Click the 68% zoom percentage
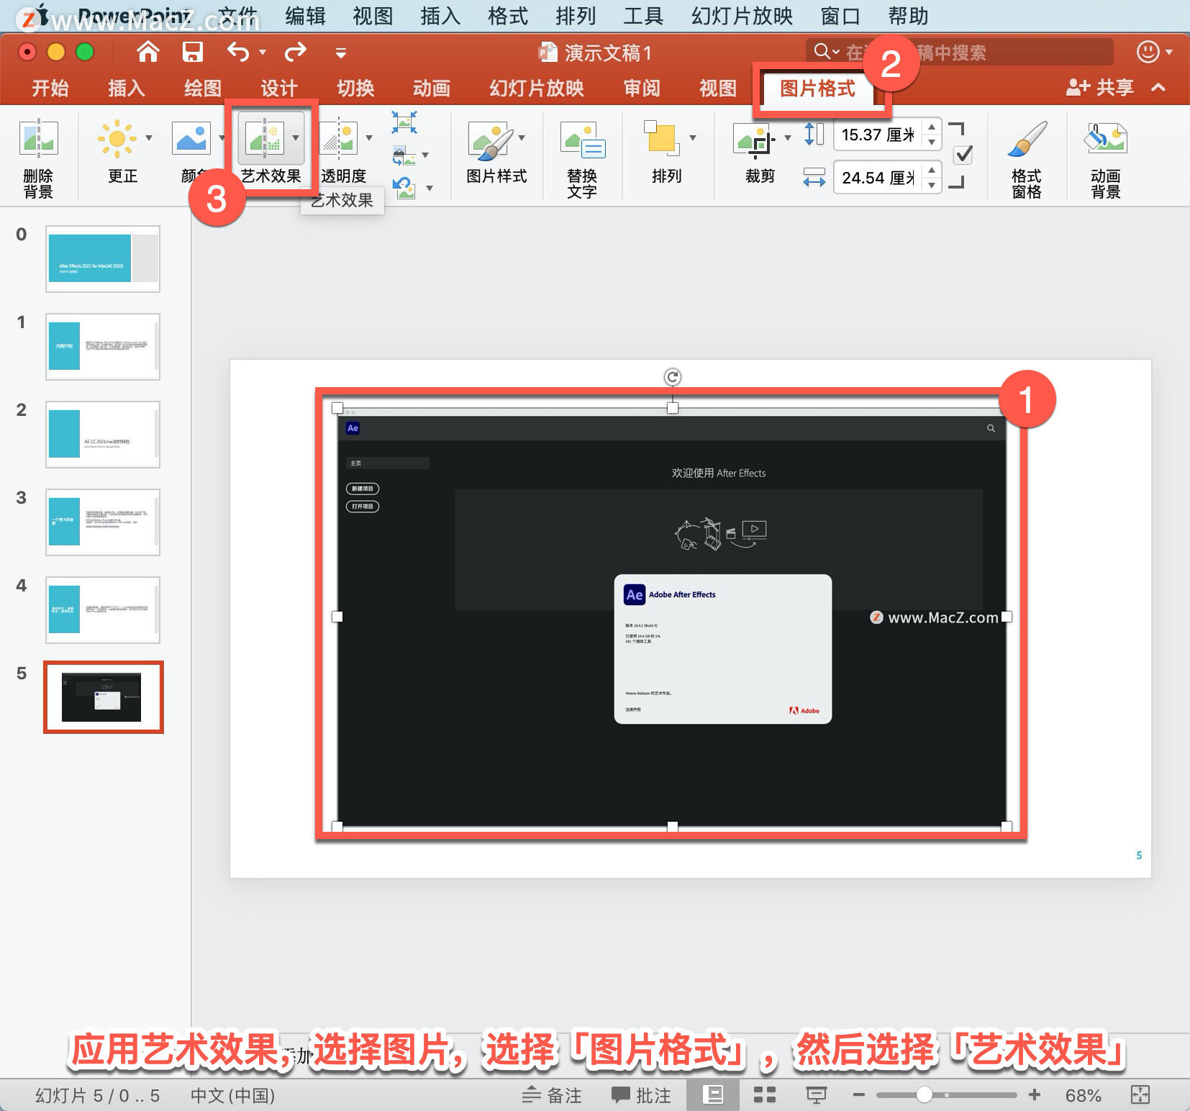1190x1111 pixels. point(1083,1095)
